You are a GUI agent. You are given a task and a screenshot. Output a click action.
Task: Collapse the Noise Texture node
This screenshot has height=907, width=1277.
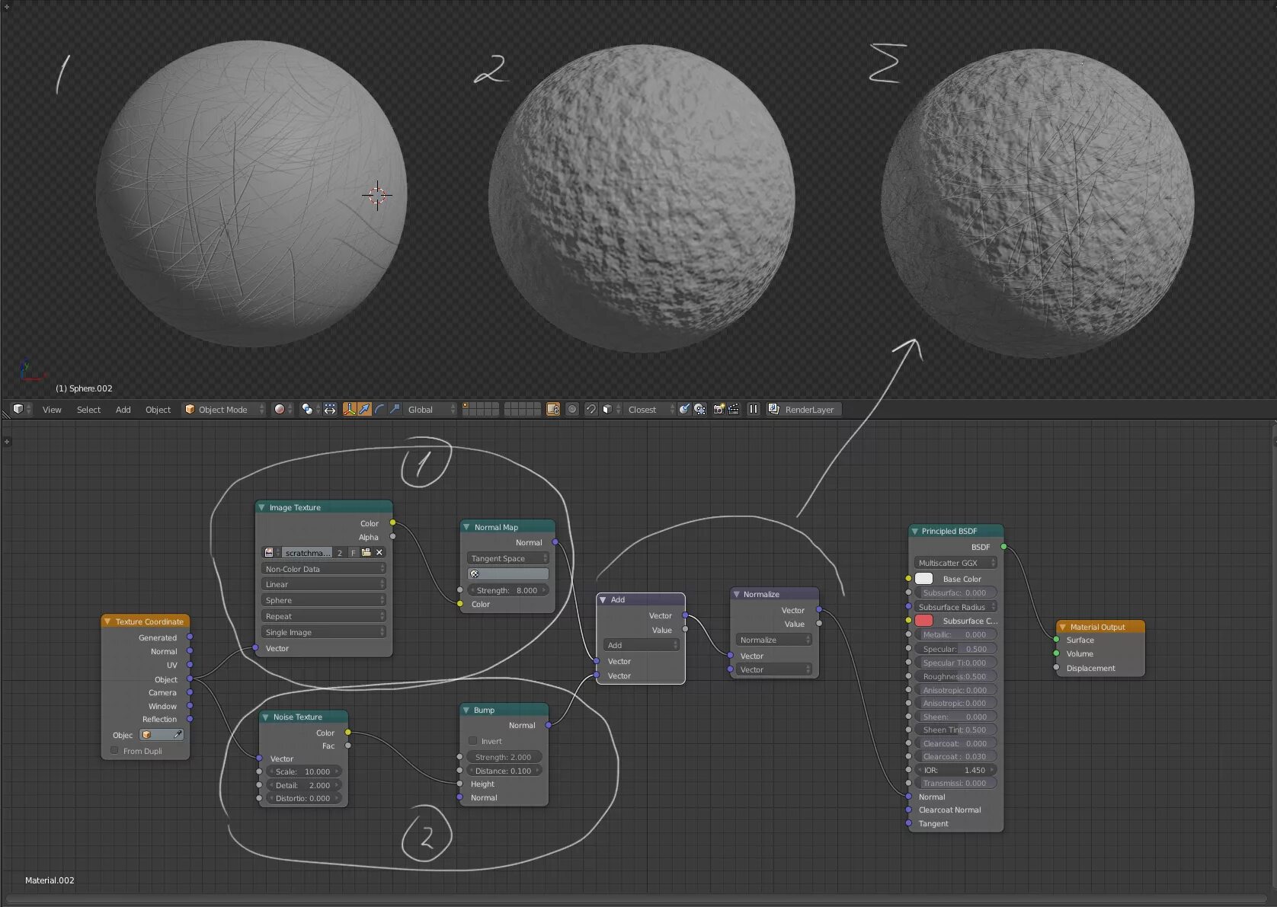click(x=265, y=717)
